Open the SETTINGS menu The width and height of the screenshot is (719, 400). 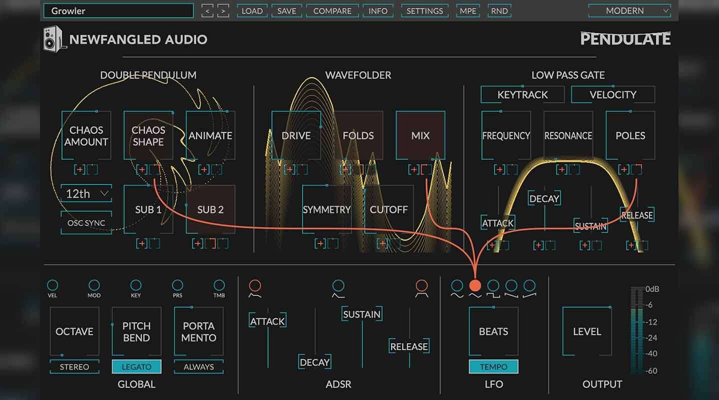[424, 10]
